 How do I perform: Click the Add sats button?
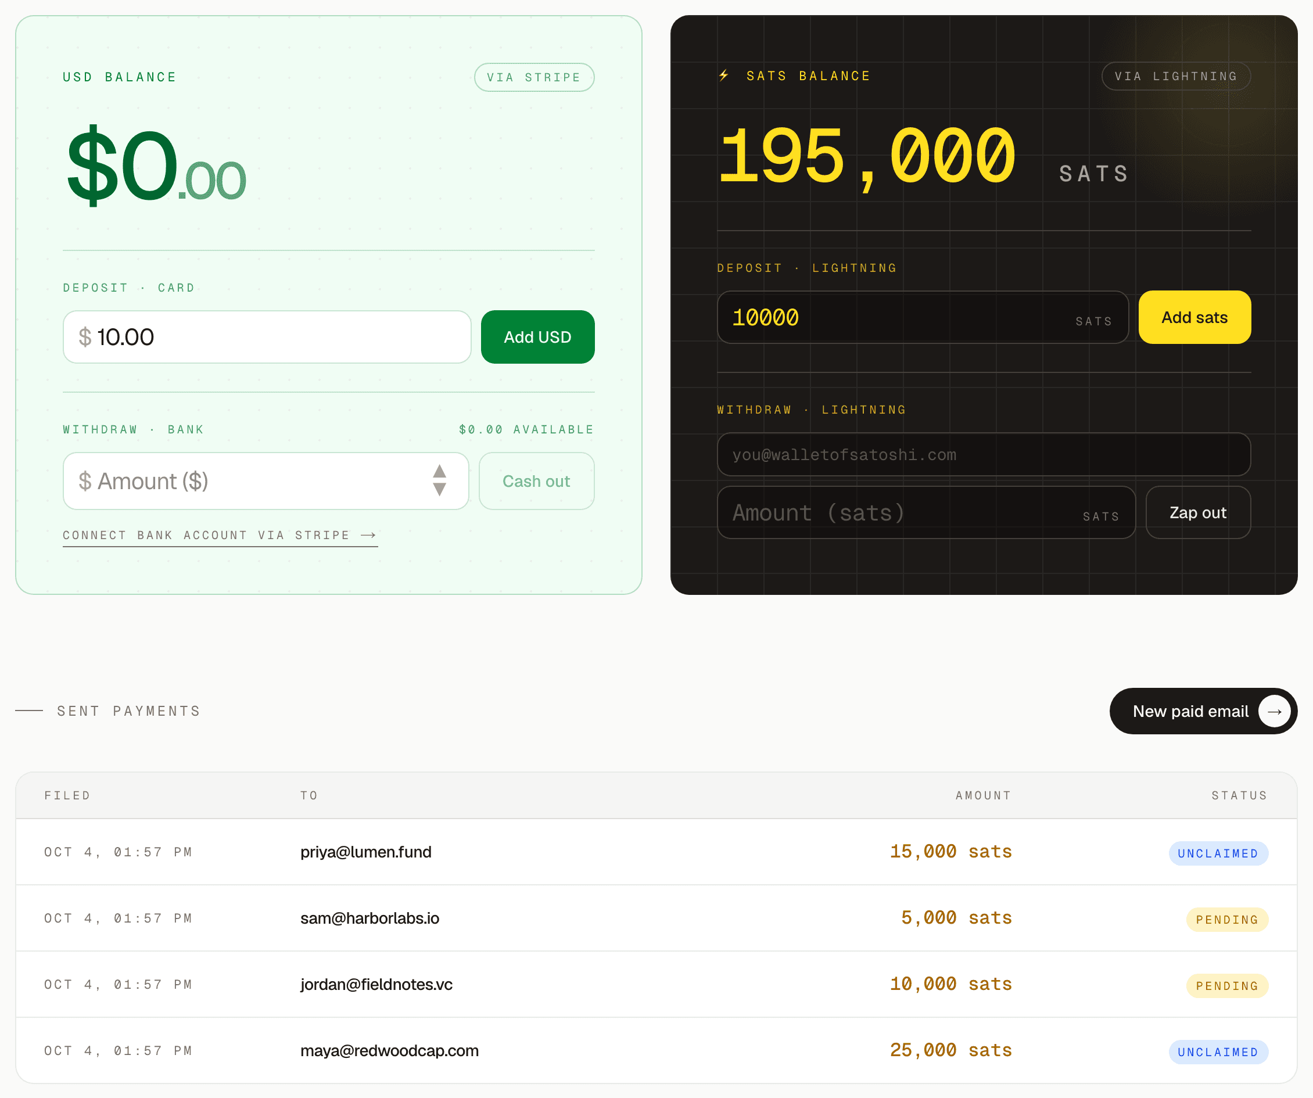pyautogui.click(x=1194, y=317)
